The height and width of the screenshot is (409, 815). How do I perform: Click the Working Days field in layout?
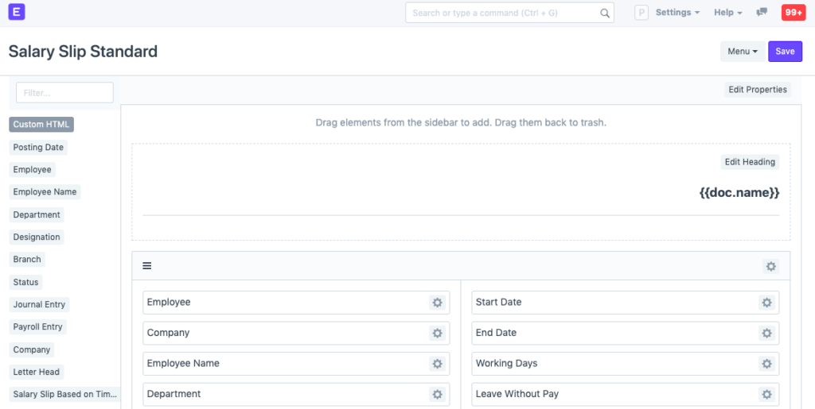pyautogui.click(x=626, y=364)
